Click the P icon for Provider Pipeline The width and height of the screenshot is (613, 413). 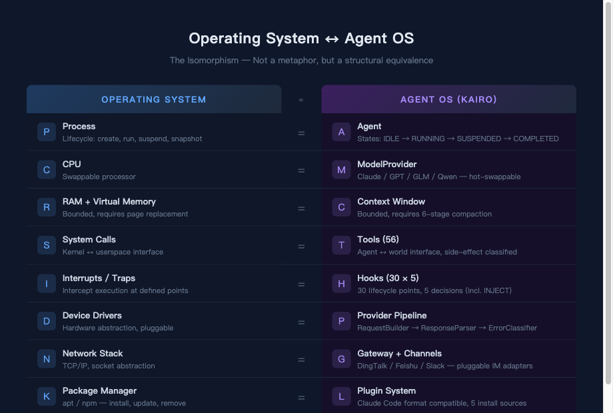(x=341, y=321)
